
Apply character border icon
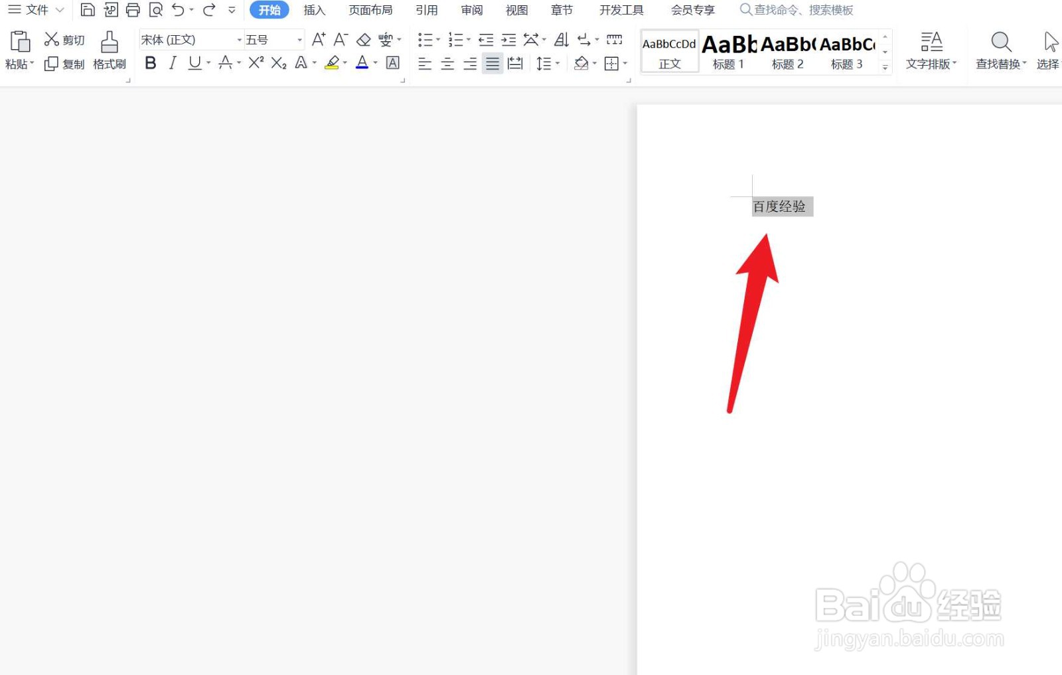[x=393, y=63]
